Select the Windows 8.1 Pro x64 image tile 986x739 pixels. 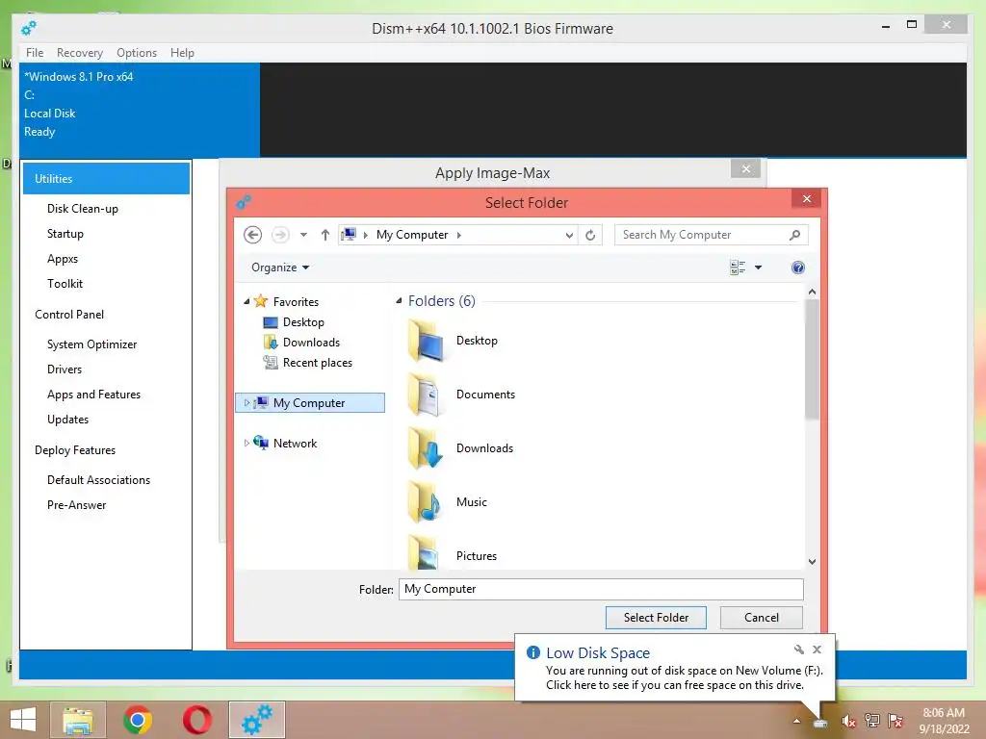click(x=140, y=110)
